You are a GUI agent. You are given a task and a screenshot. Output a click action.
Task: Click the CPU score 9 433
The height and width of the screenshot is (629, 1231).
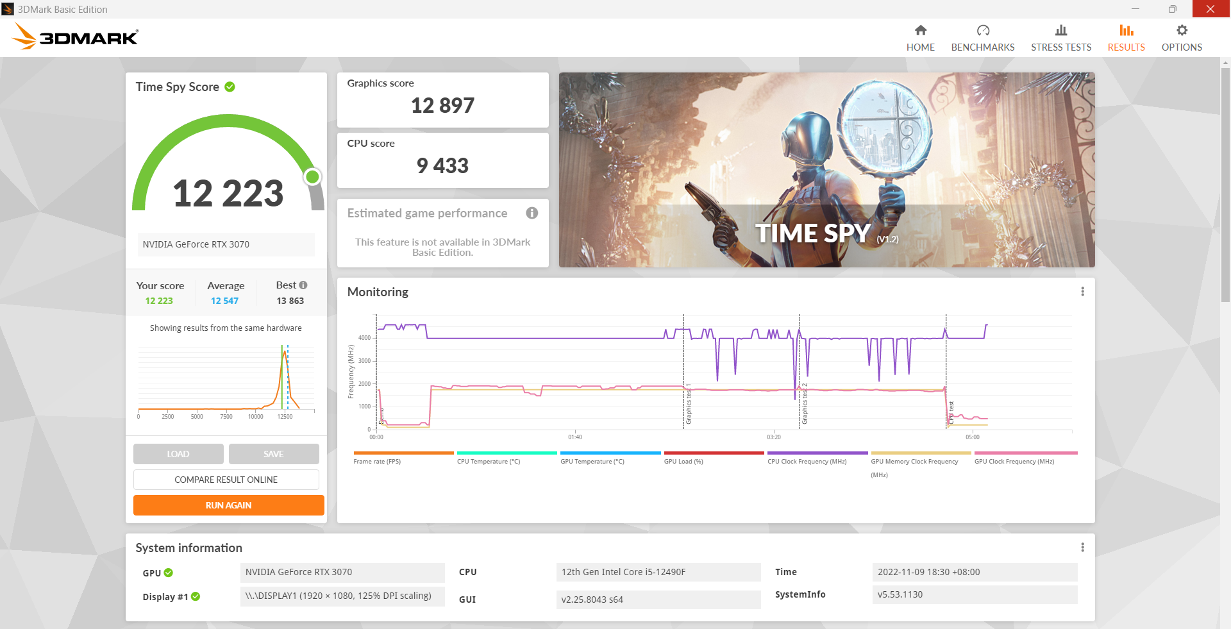442,165
